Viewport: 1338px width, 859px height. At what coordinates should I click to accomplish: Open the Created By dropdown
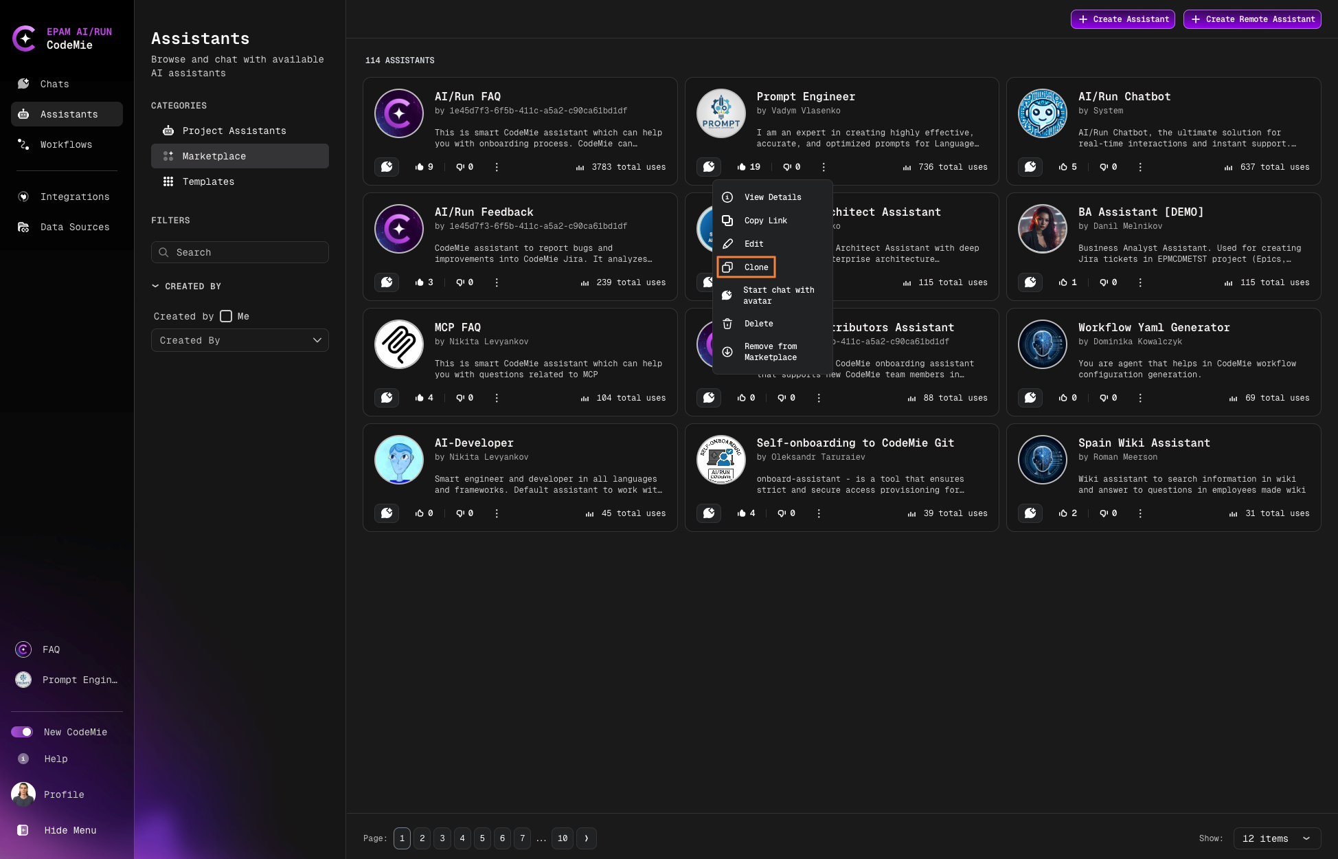click(x=240, y=340)
